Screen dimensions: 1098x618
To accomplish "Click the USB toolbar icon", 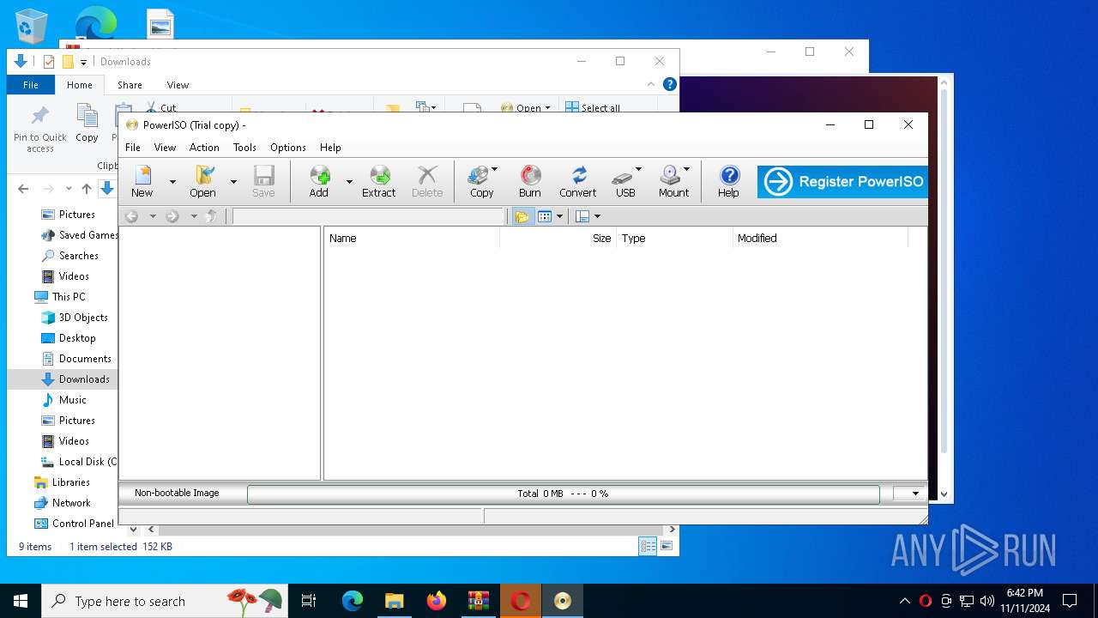I will click(626, 181).
